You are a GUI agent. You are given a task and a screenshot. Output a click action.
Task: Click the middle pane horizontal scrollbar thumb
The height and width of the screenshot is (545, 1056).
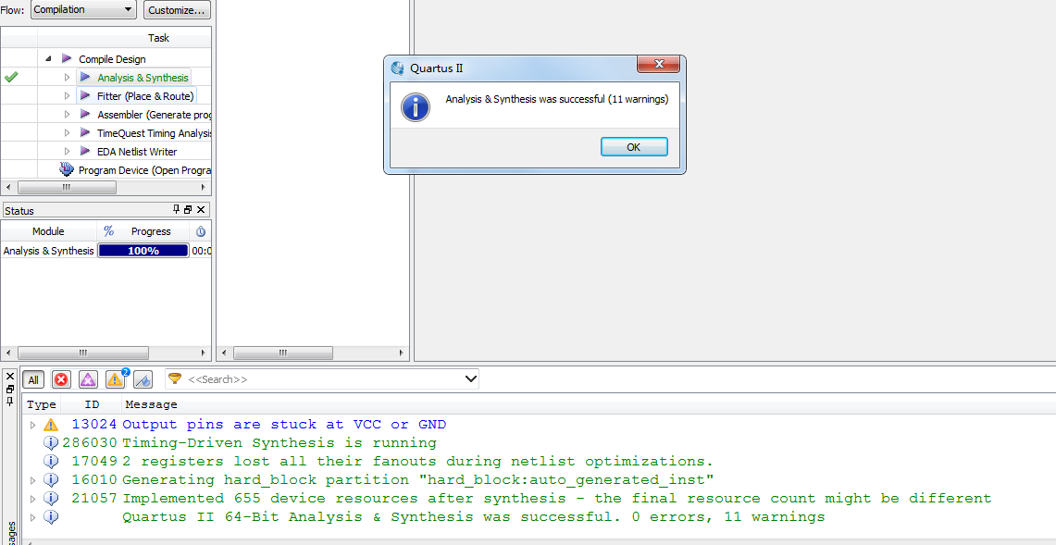pos(282,353)
